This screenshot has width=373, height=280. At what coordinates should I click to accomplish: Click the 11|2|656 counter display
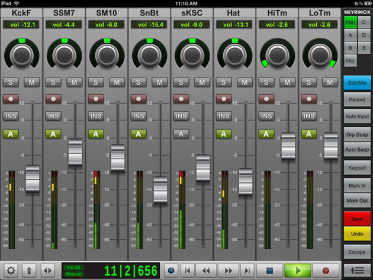tap(130, 271)
